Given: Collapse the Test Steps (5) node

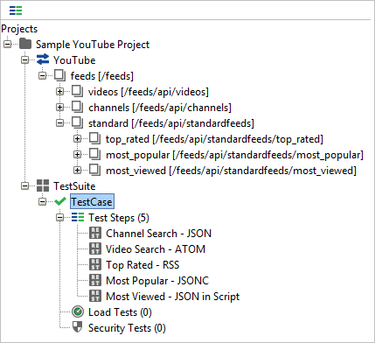Looking at the screenshot, I should (59, 218).
